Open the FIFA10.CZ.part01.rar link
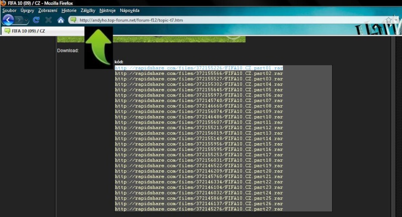 [199, 68]
